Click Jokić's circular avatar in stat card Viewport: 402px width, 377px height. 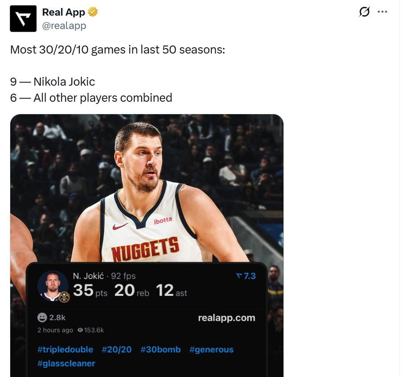point(53,286)
